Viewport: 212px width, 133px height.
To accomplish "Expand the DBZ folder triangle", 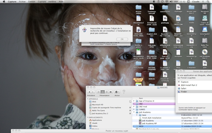I will pos(134,104).
